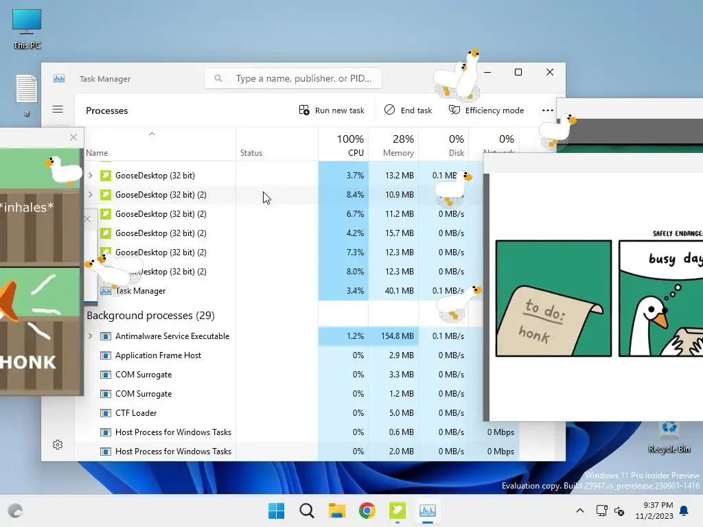Click the GooseDesktop icon in the 13.2 MB row

click(x=105, y=175)
